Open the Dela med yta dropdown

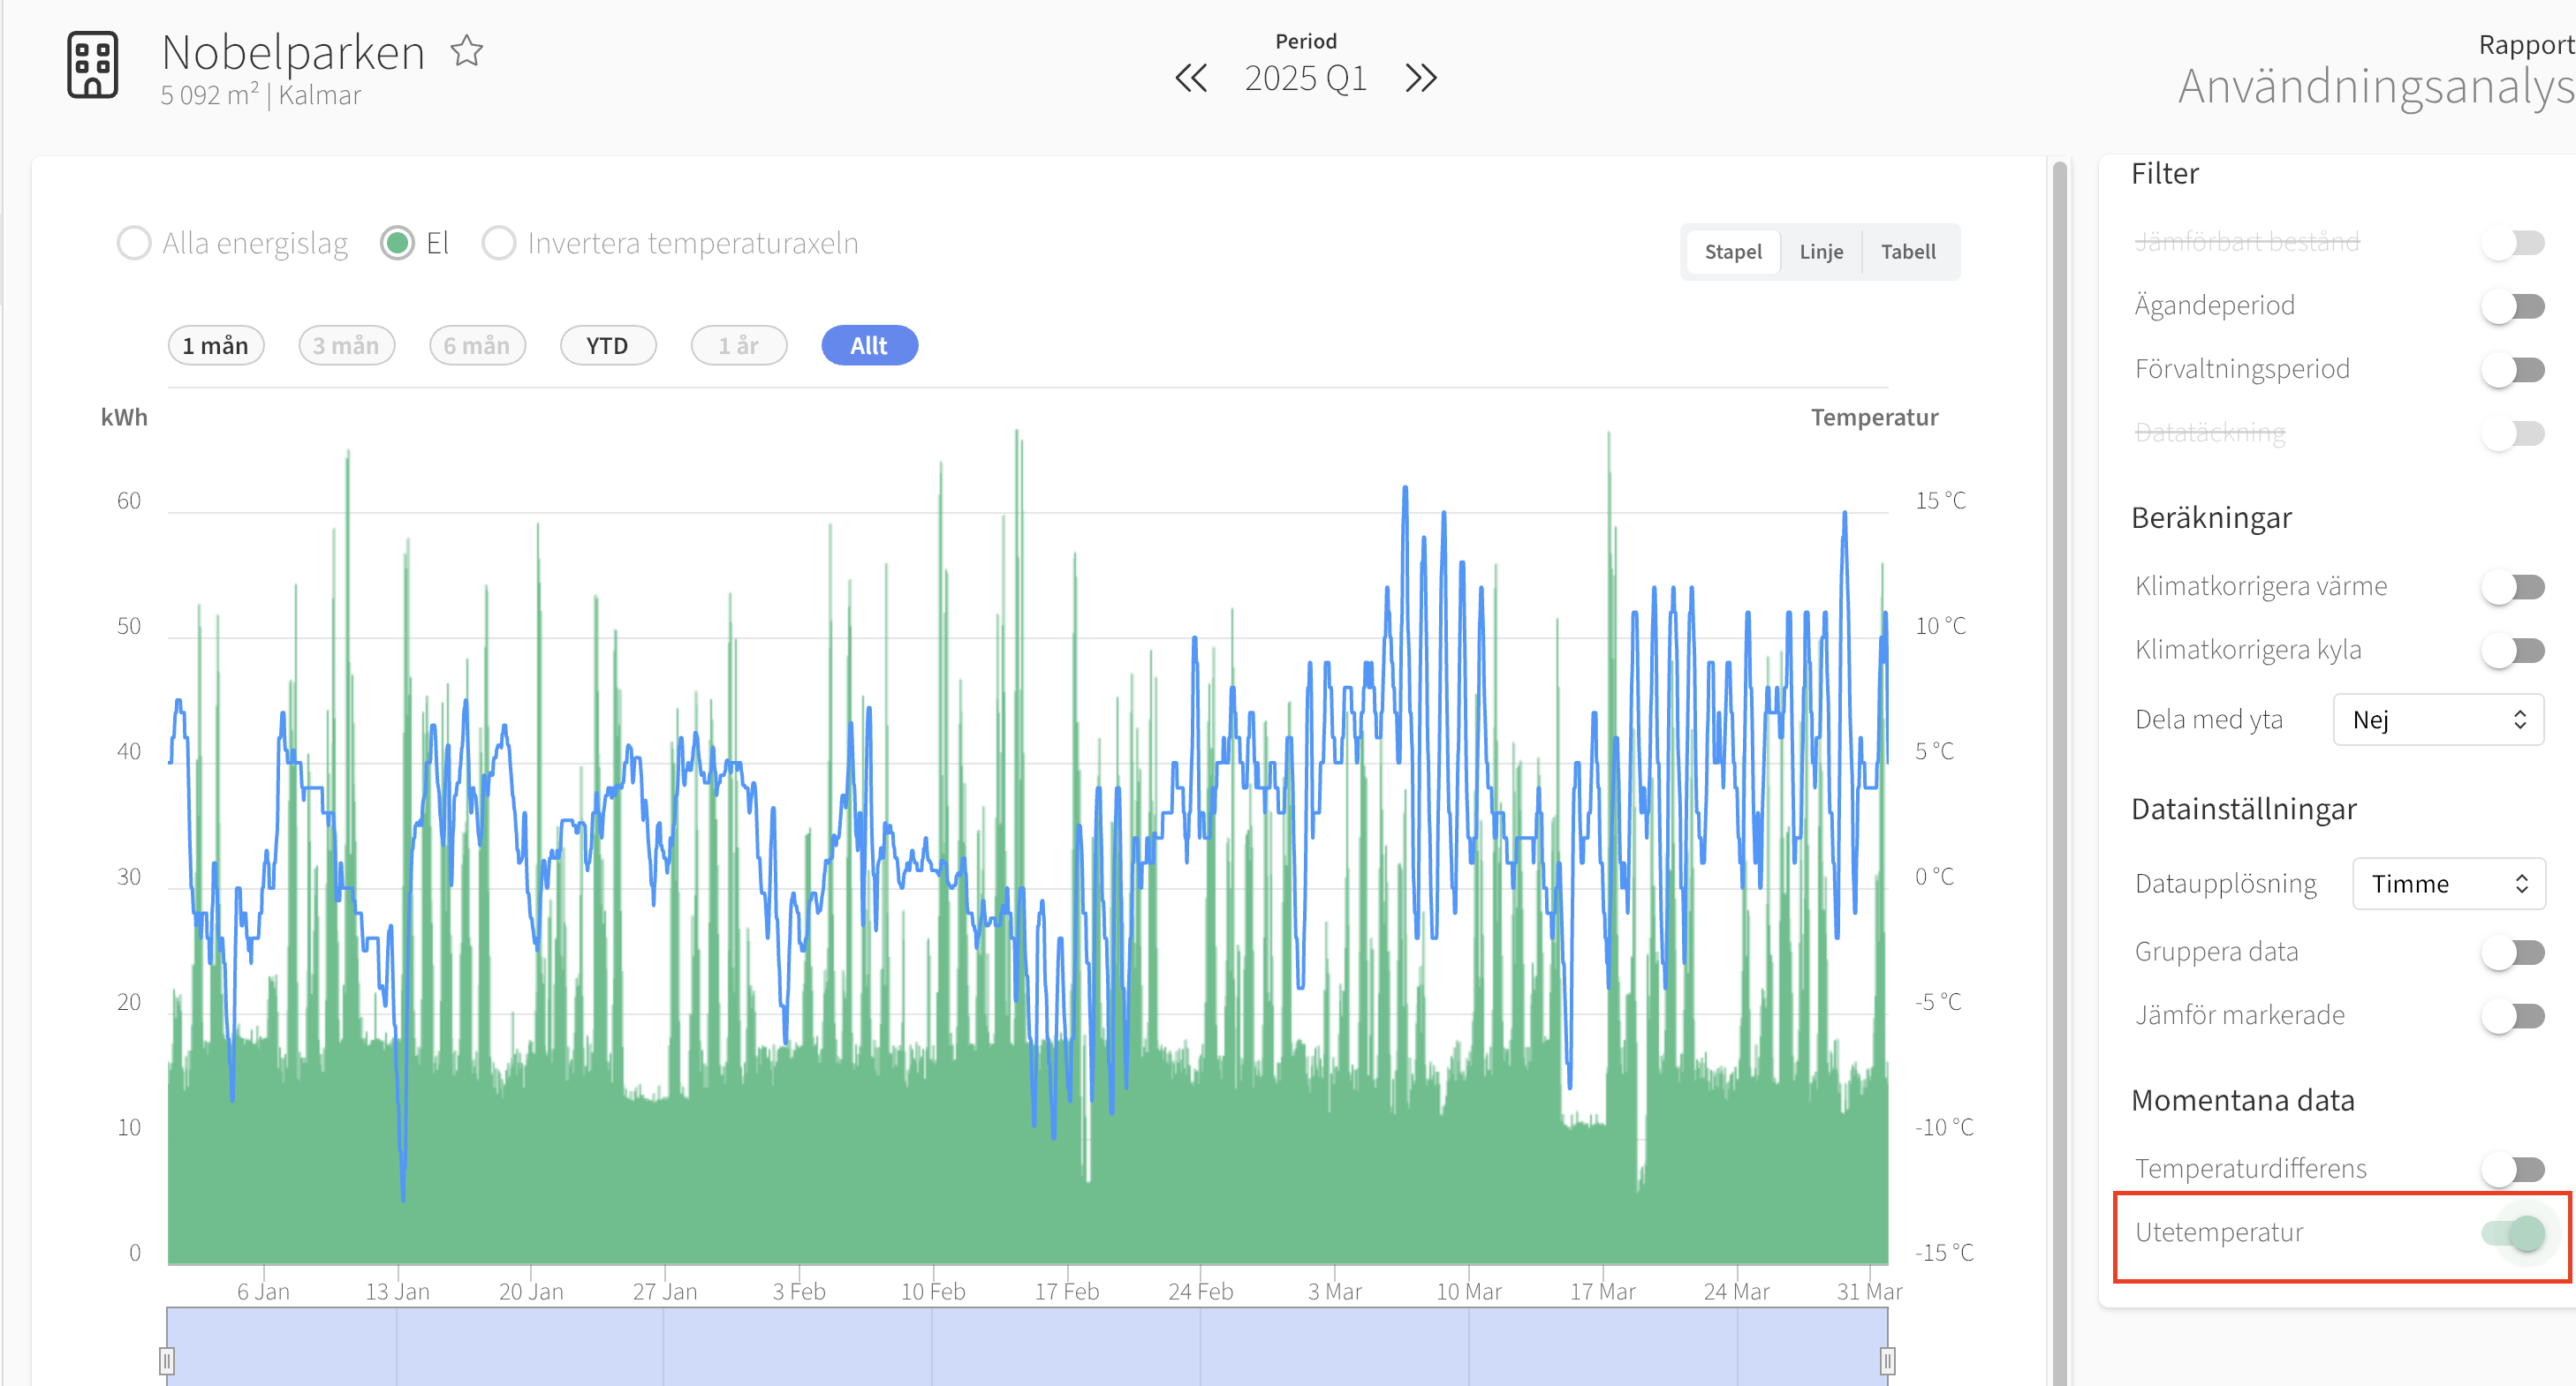[2438, 719]
